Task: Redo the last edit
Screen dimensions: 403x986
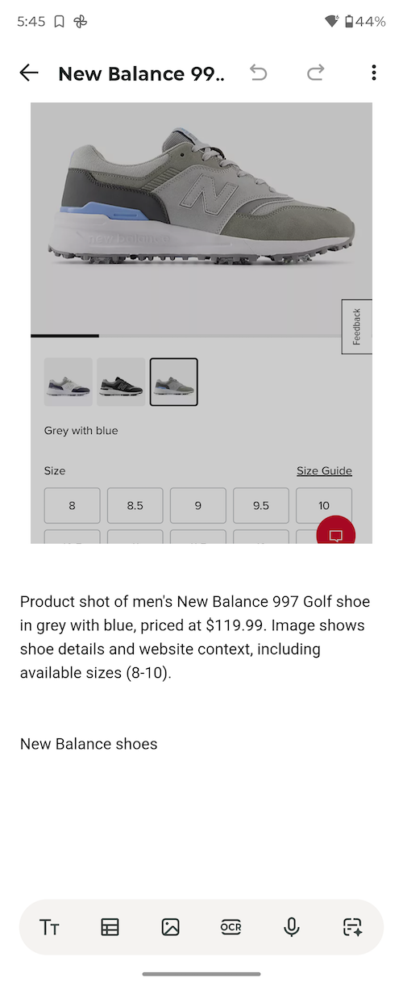Action: point(316,73)
